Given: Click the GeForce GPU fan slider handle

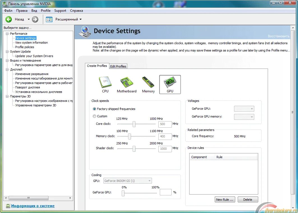Looking at the screenshot, I should [x=123, y=193].
